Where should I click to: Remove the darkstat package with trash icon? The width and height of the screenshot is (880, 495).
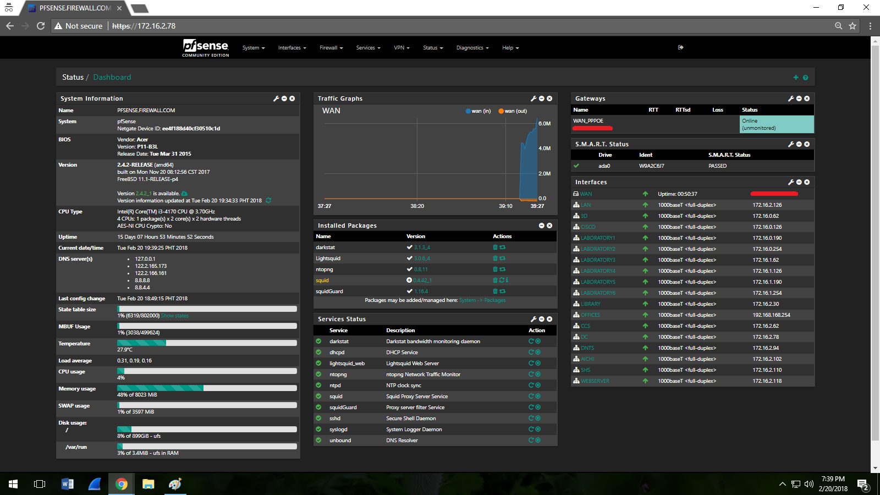pos(495,248)
